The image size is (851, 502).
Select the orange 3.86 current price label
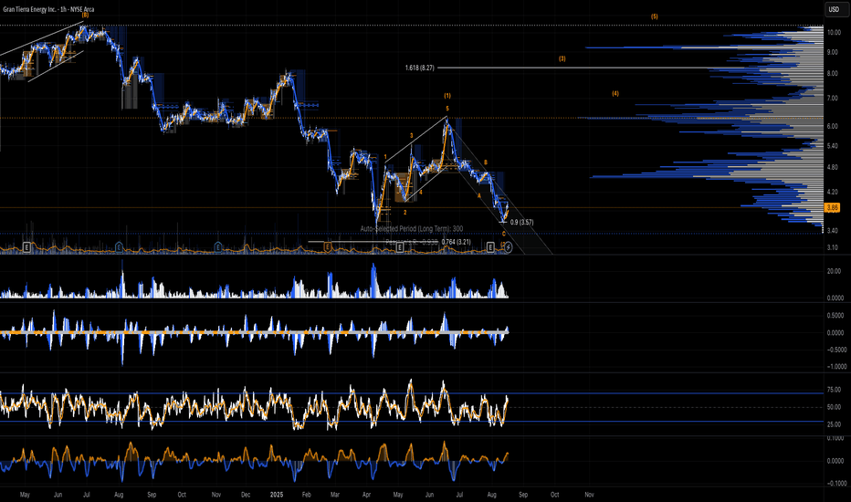point(832,207)
